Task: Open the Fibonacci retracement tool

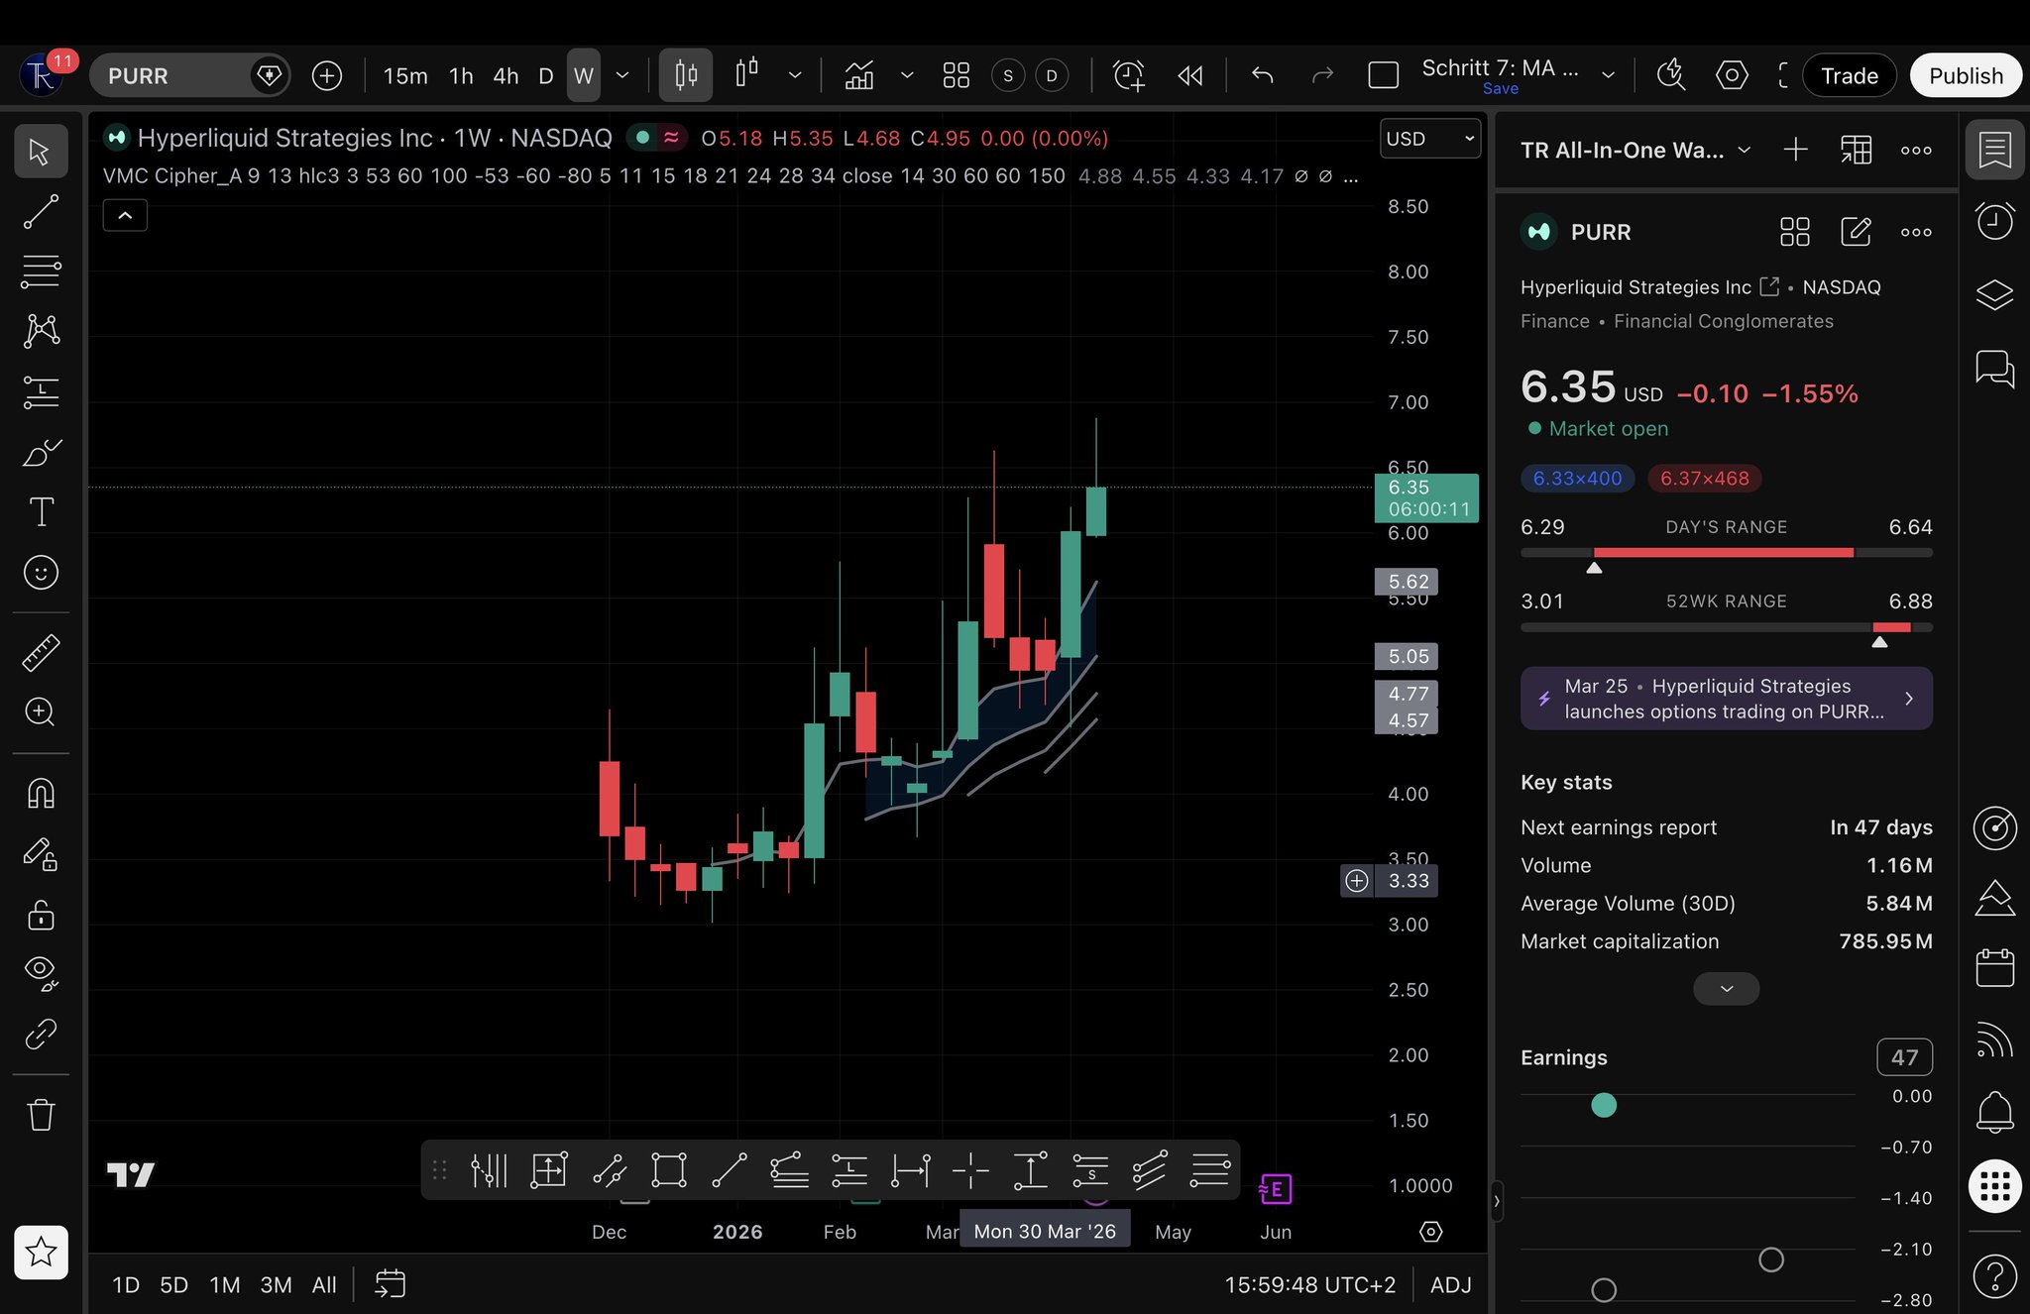Action: (41, 271)
